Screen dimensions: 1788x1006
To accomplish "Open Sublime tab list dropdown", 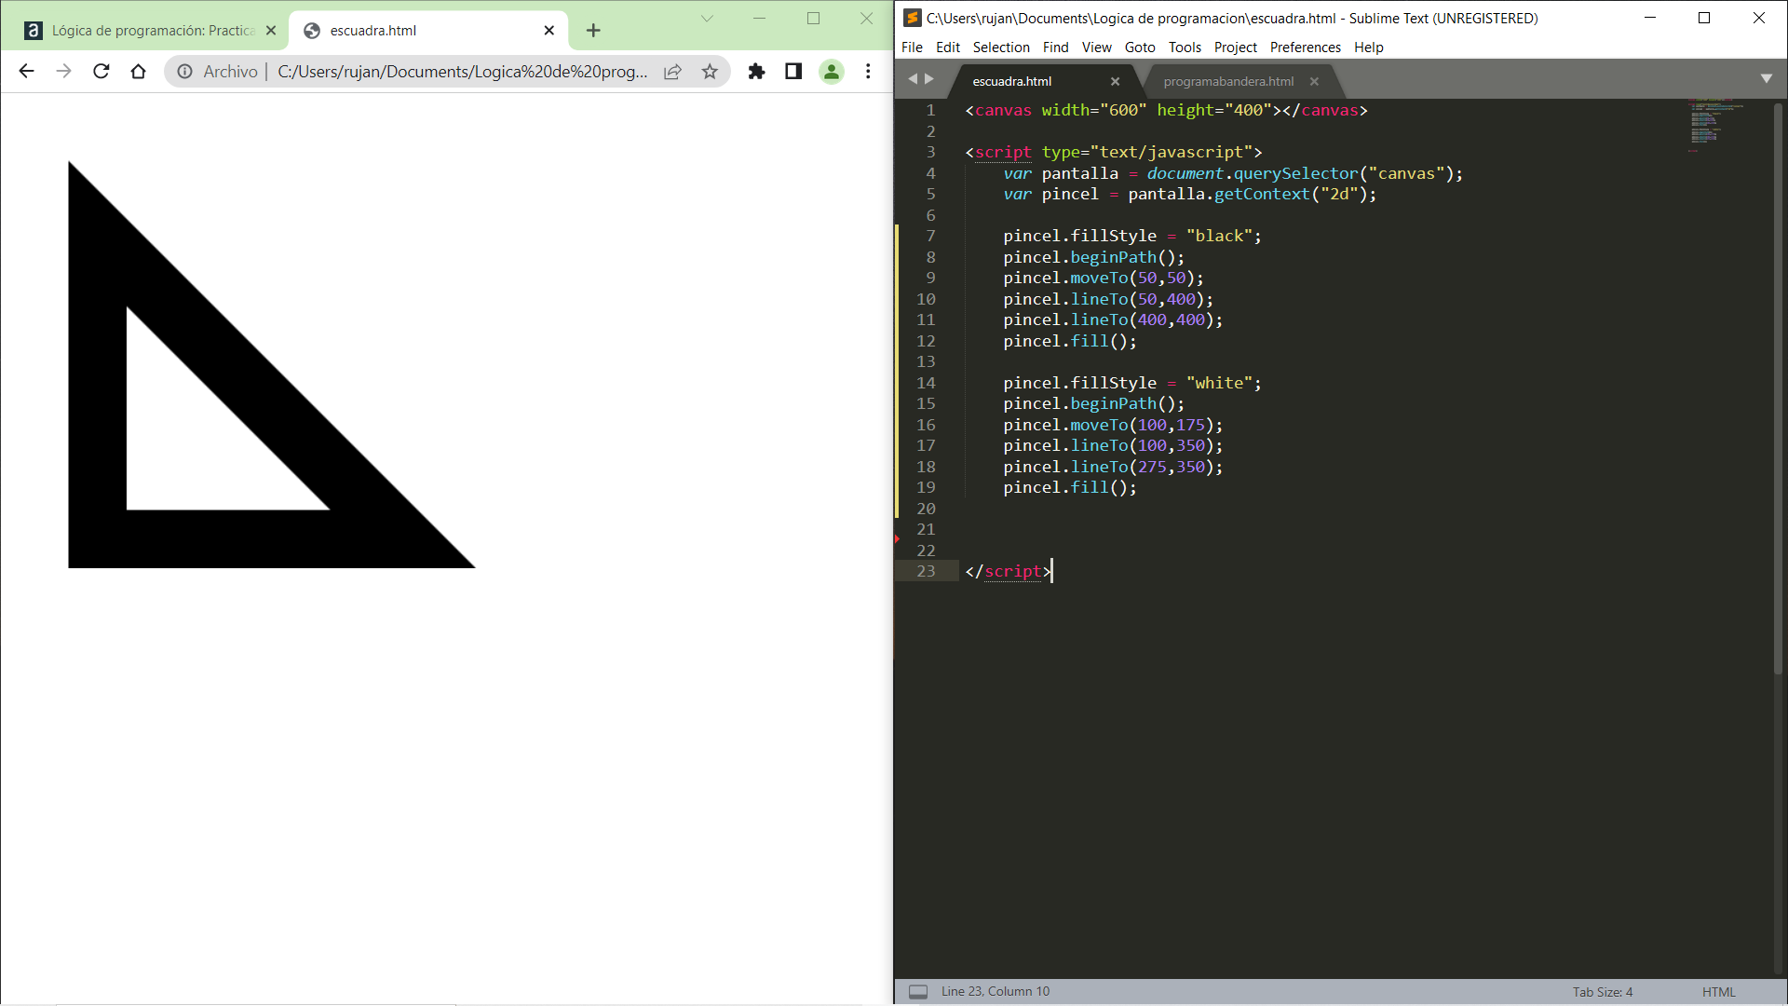I will click(x=1767, y=79).
